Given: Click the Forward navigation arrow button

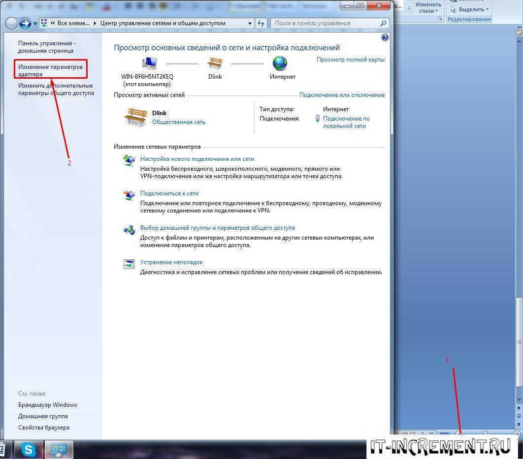Looking at the screenshot, I should point(25,23).
